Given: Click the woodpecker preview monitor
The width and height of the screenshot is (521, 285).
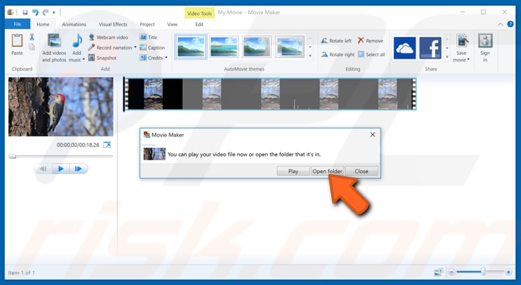Looking at the screenshot, I should [61, 107].
